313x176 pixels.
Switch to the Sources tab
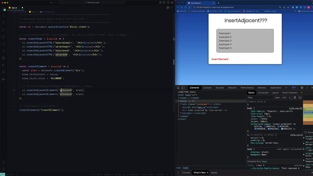click(220, 88)
